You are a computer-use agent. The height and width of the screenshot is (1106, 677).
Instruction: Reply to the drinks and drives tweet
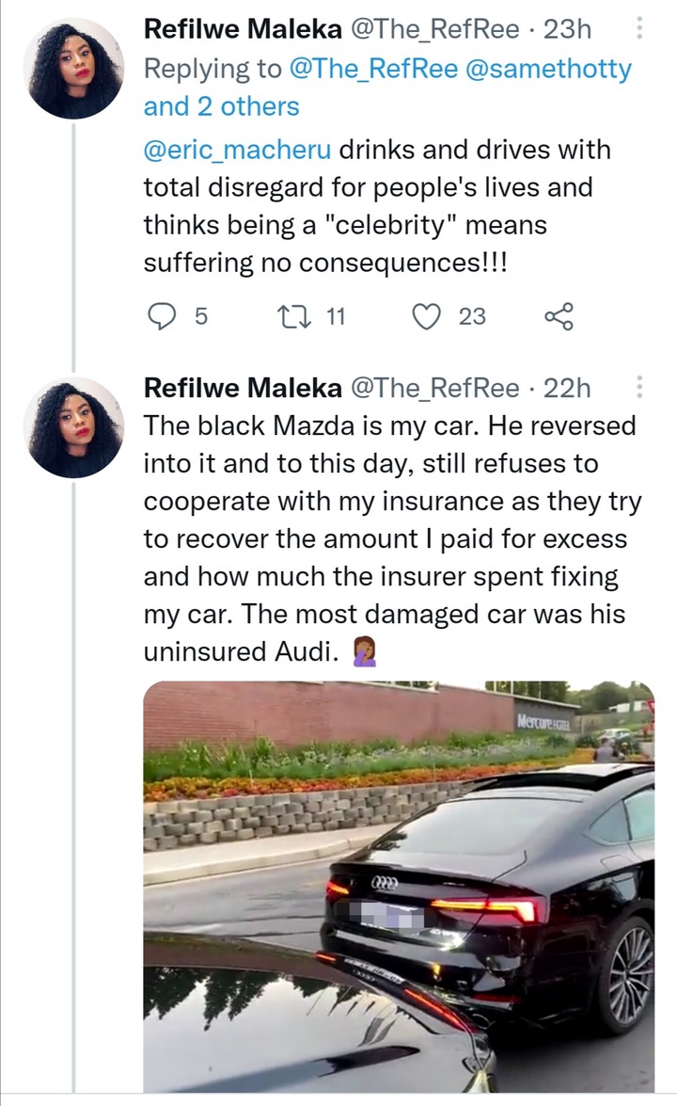[x=162, y=316]
